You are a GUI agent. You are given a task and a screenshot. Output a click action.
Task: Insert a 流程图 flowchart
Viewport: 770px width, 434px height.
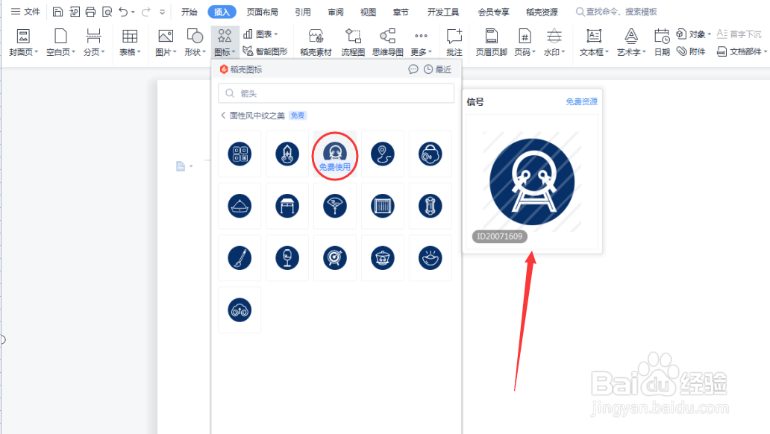[x=353, y=43]
